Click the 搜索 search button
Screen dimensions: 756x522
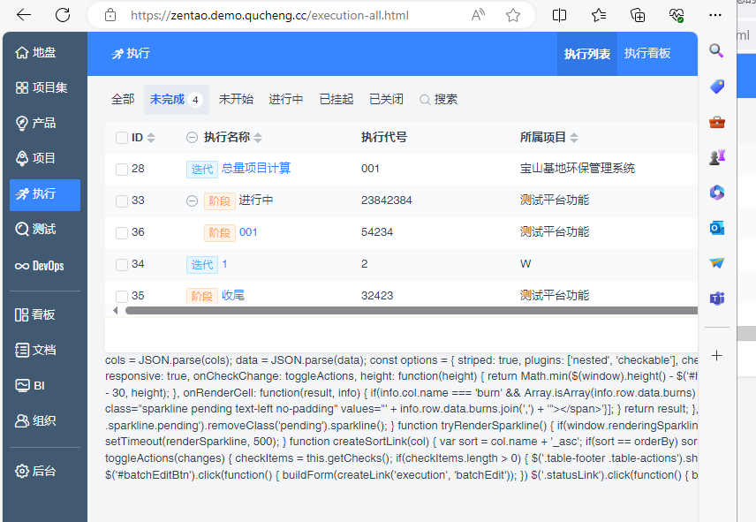click(x=438, y=100)
